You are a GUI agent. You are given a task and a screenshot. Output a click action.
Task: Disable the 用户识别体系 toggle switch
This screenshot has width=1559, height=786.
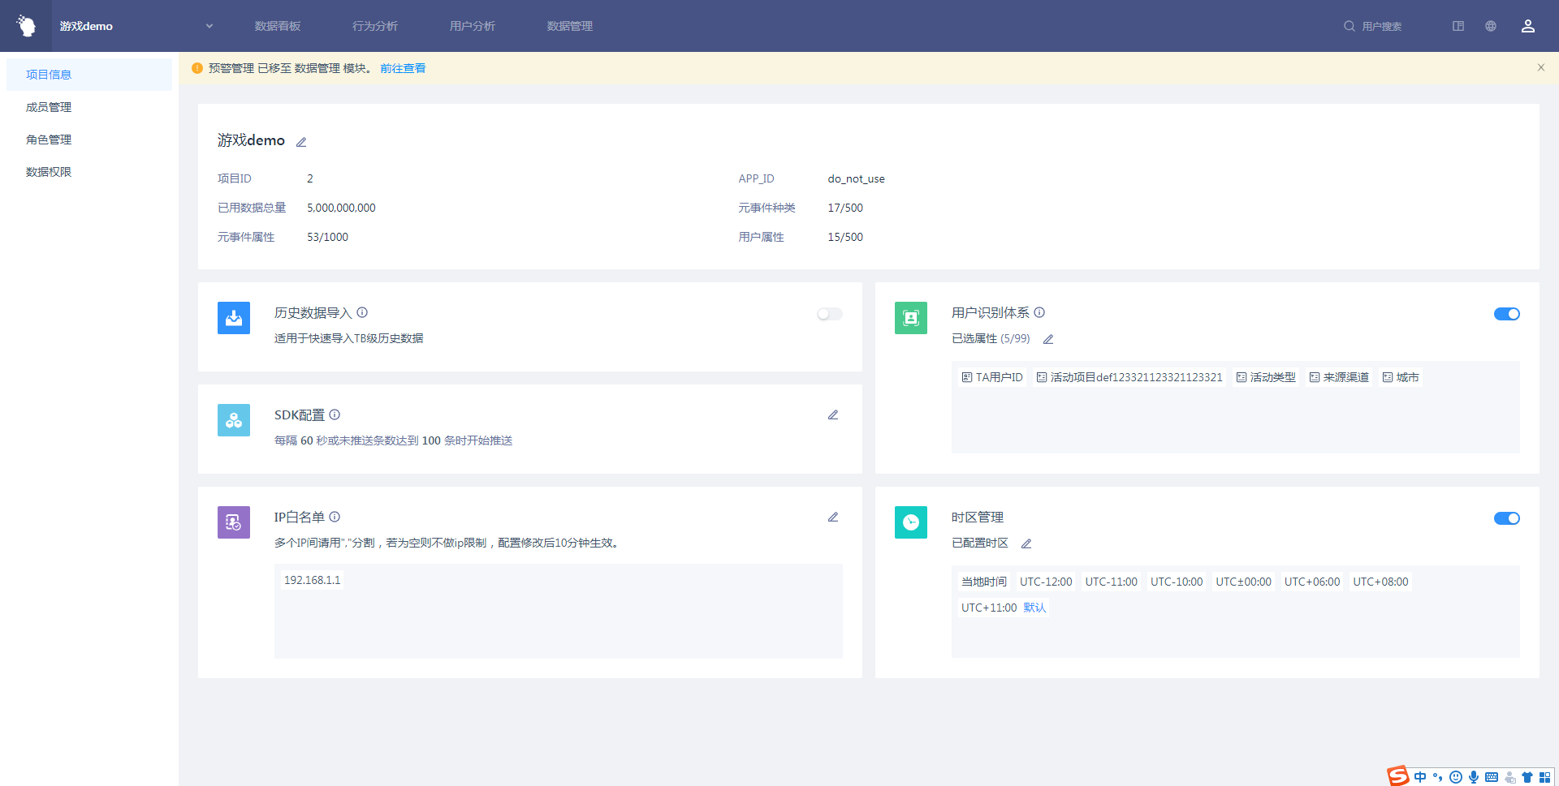[x=1506, y=314]
